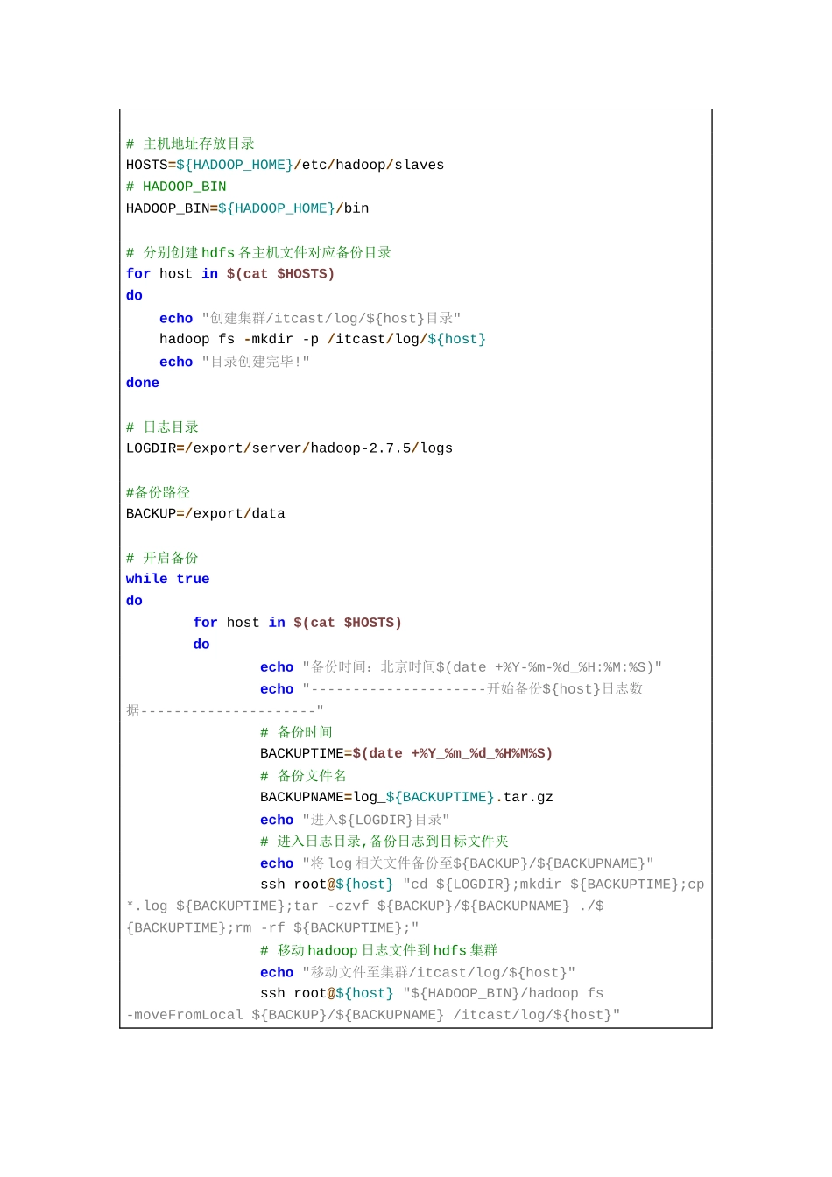The image size is (832, 1177).
Task: Click the echo '备份时间: 北京时间' line
Action: pyautogui.click(x=461, y=667)
